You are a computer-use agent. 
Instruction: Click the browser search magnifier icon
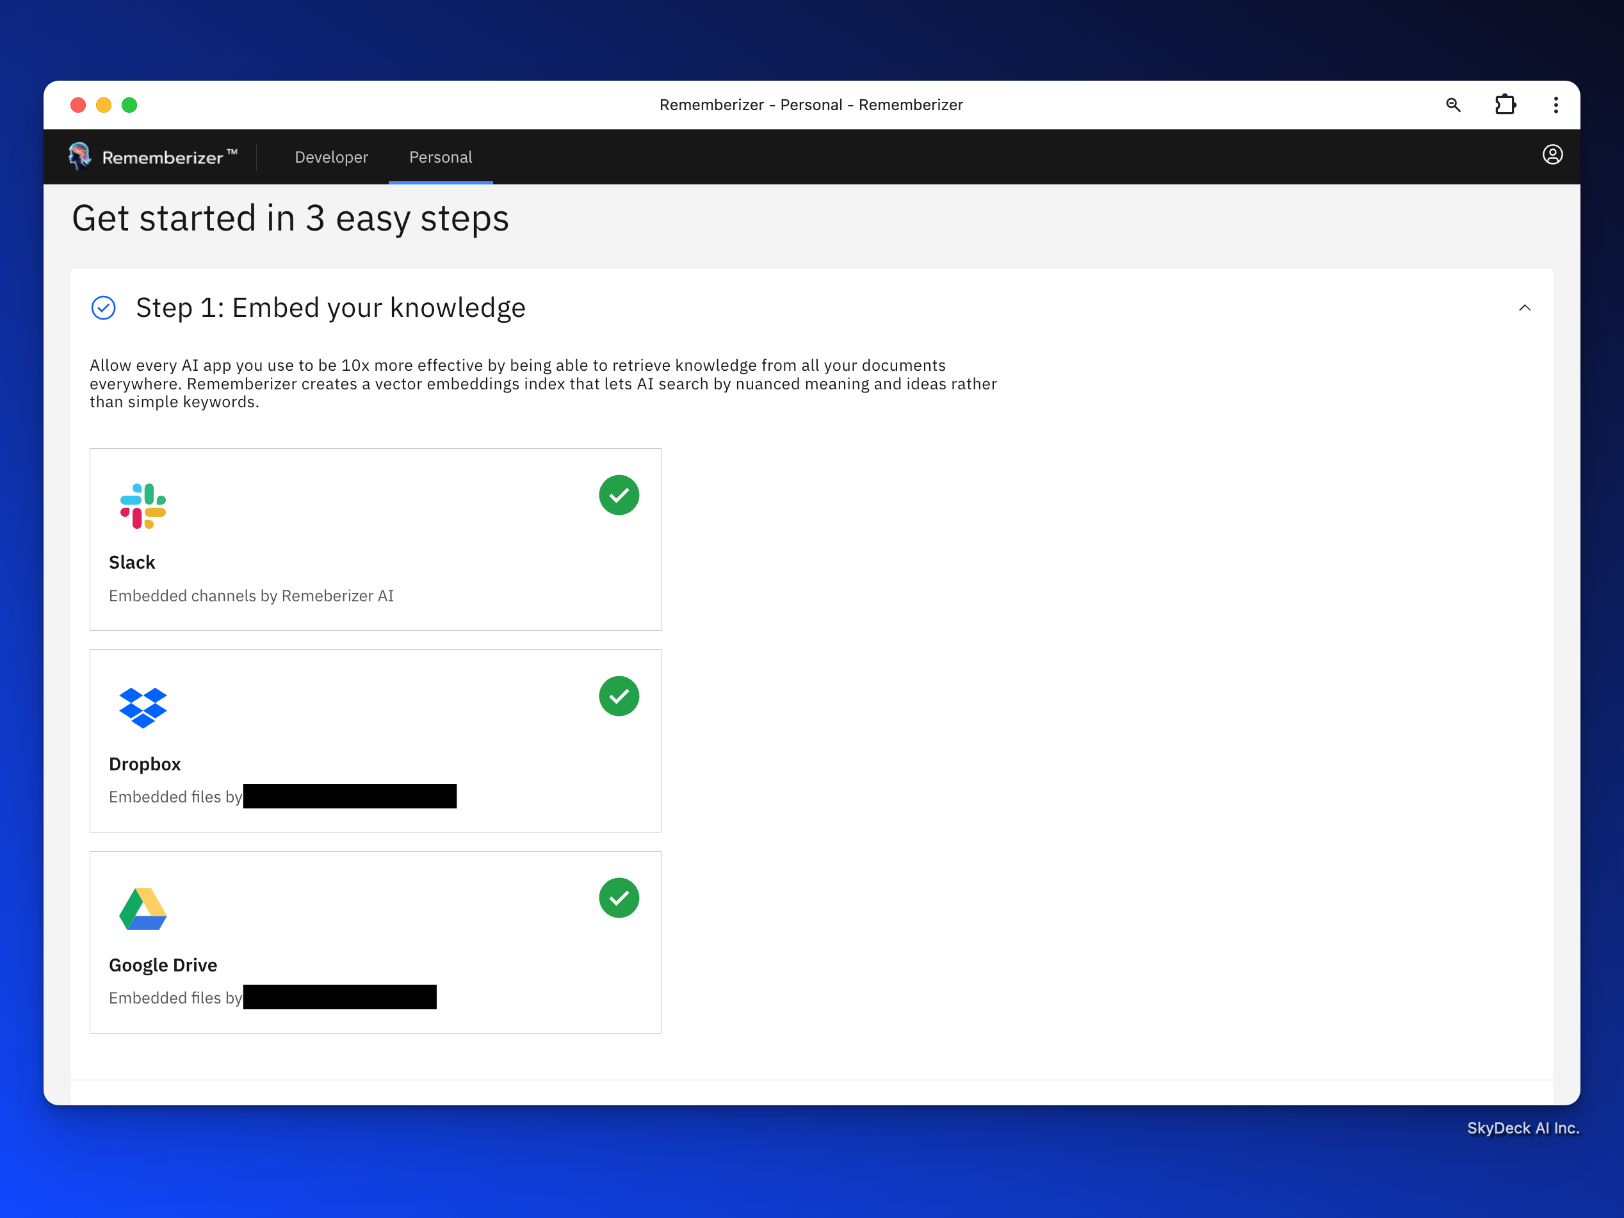point(1453,105)
